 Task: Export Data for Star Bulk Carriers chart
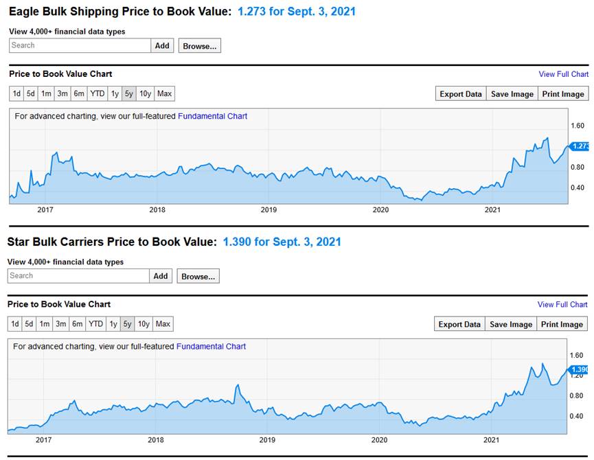(x=459, y=324)
